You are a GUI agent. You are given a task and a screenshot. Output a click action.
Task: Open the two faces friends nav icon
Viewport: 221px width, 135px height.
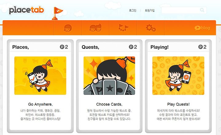(x=95, y=28)
